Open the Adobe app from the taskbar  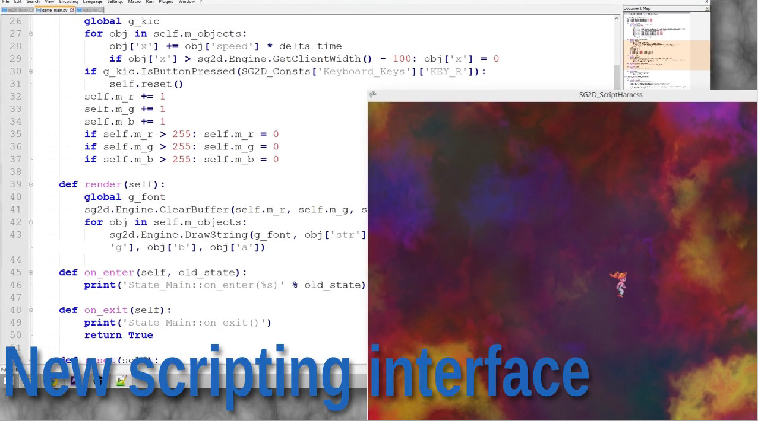(x=74, y=380)
